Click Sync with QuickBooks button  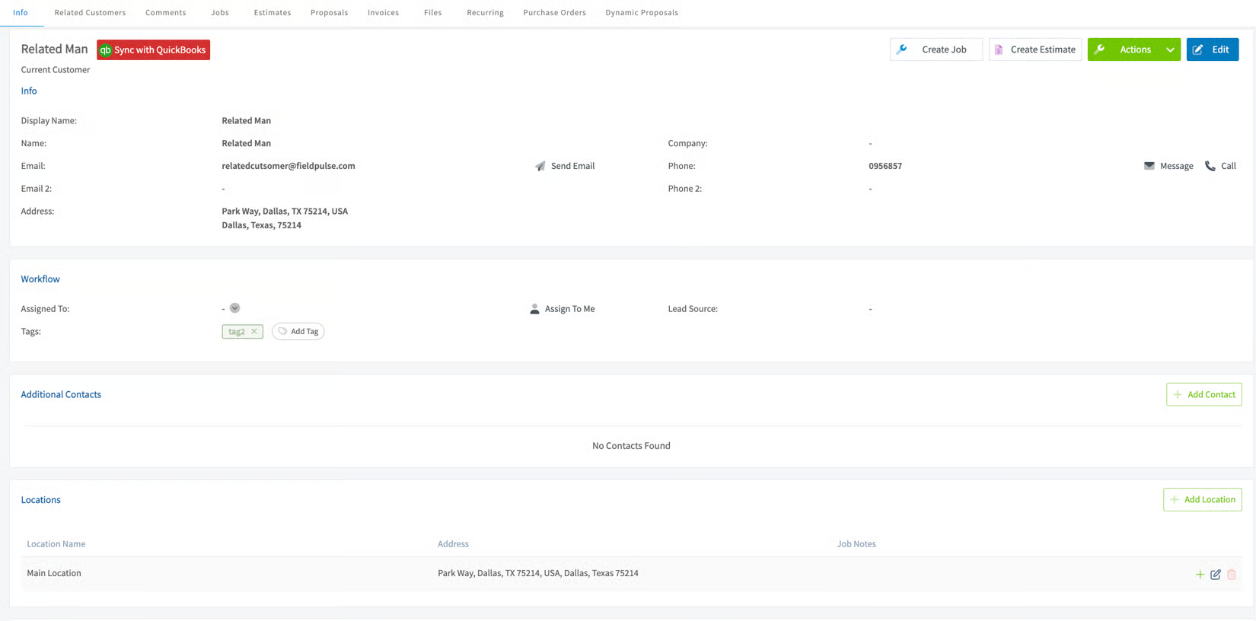coord(153,49)
